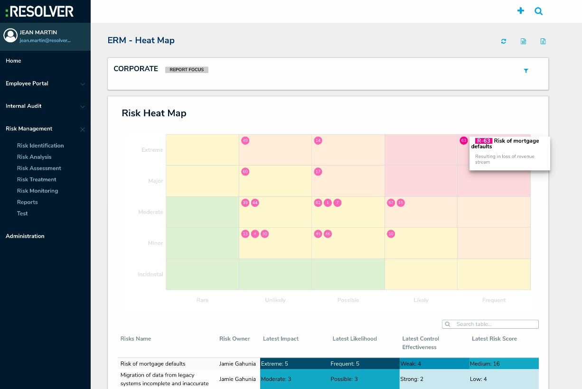Click the Resolver logo in the top corner
The height and width of the screenshot is (389, 582).
(x=39, y=11)
